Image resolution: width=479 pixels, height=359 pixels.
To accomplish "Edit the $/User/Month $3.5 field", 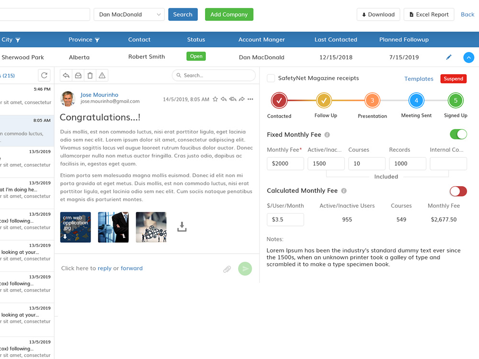I will point(285,220).
